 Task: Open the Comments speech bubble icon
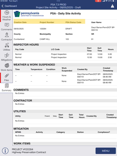pos(7,25)
